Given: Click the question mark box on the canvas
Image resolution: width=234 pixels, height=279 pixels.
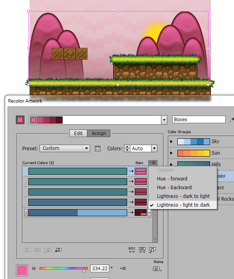Looking at the screenshot, I should tap(70, 54).
